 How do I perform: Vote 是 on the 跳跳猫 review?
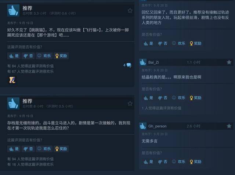[14, 56]
